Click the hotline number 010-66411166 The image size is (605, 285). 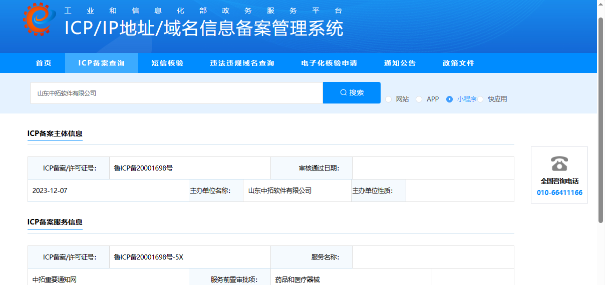559,192
